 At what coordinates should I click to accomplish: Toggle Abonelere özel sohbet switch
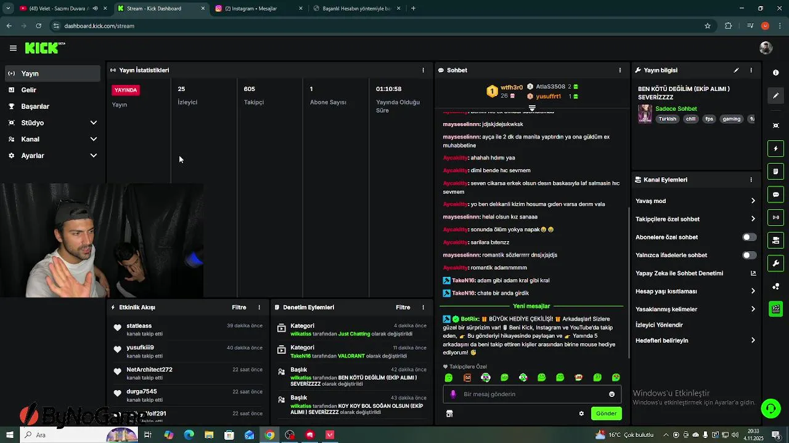(749, 237)
